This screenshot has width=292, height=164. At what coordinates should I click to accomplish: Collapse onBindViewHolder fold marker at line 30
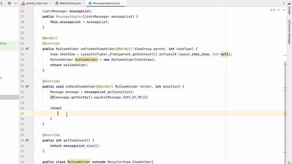(x=33, y=87)
